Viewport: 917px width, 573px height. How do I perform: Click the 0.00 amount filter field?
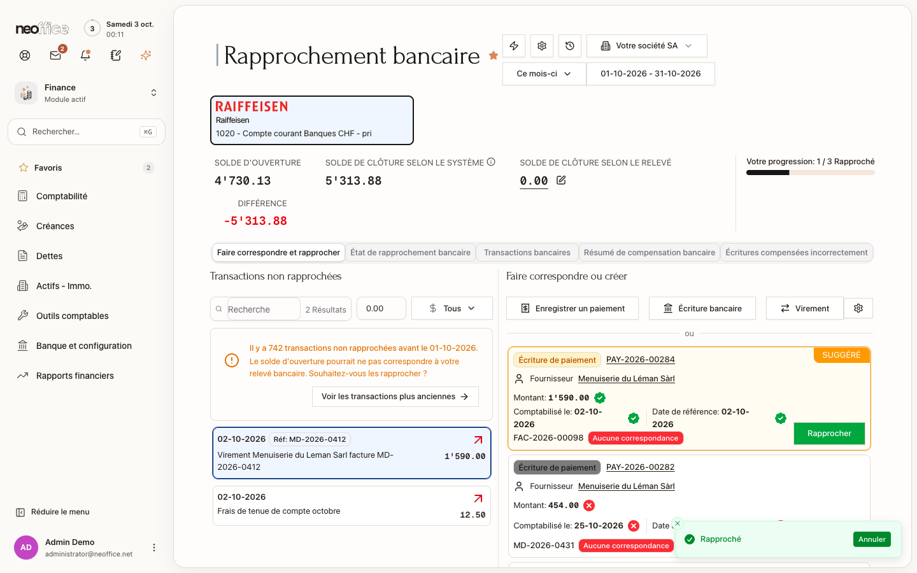(381, 308)
